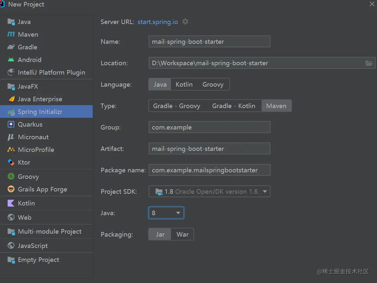
Task: Click the Multi-module Project folder icon
Action: (11, 232)
